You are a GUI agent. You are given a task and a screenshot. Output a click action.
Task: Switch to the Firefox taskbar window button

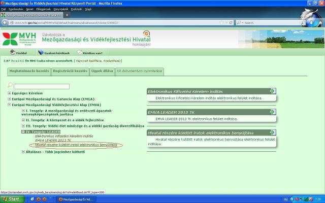click(76, 199)
